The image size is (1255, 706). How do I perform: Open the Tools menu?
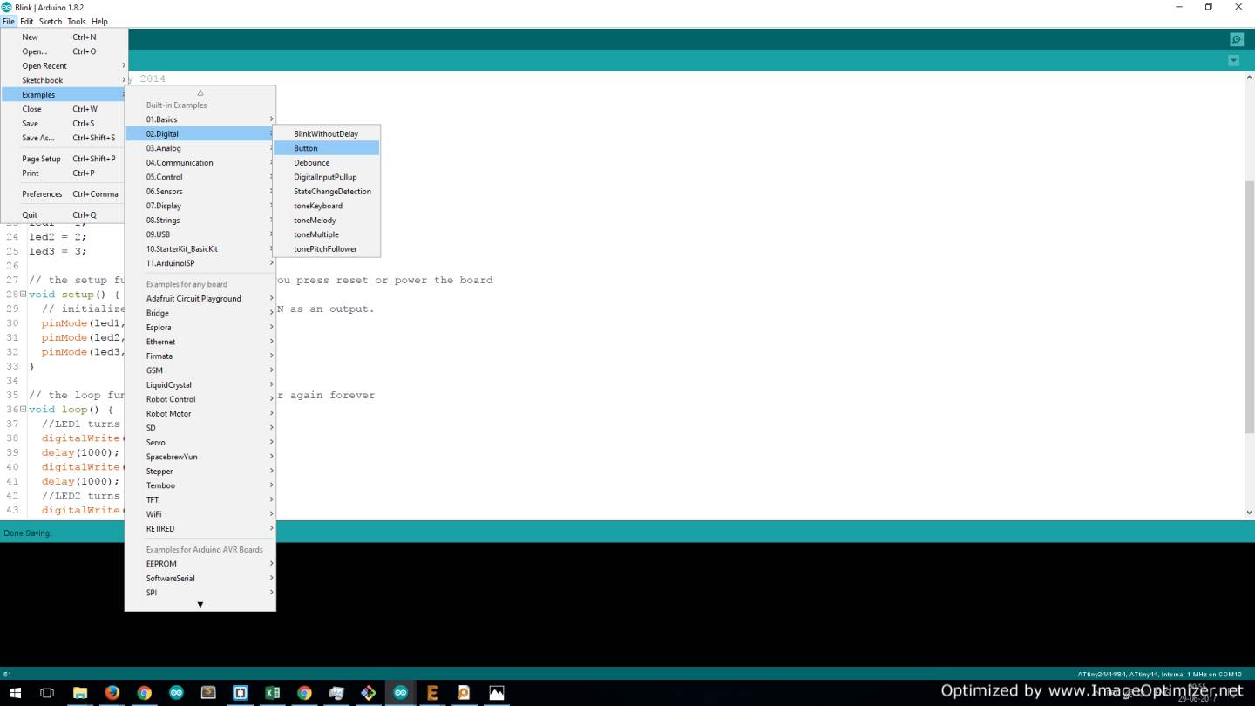[x=77, y=21]
